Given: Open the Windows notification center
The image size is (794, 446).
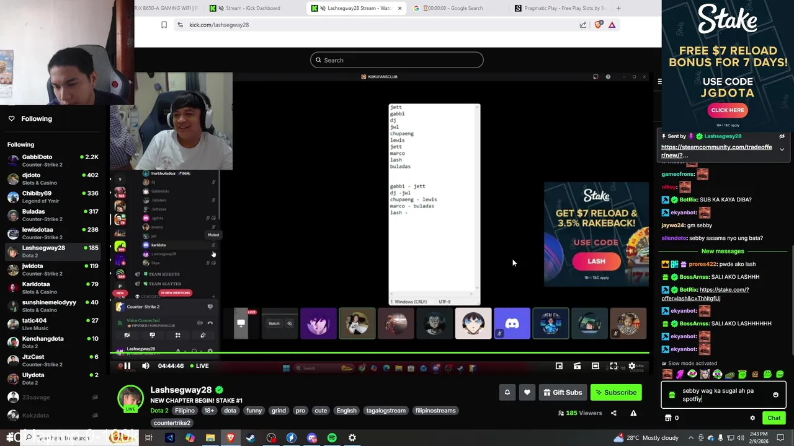Looking at the screenshot, I should (780, 438).
